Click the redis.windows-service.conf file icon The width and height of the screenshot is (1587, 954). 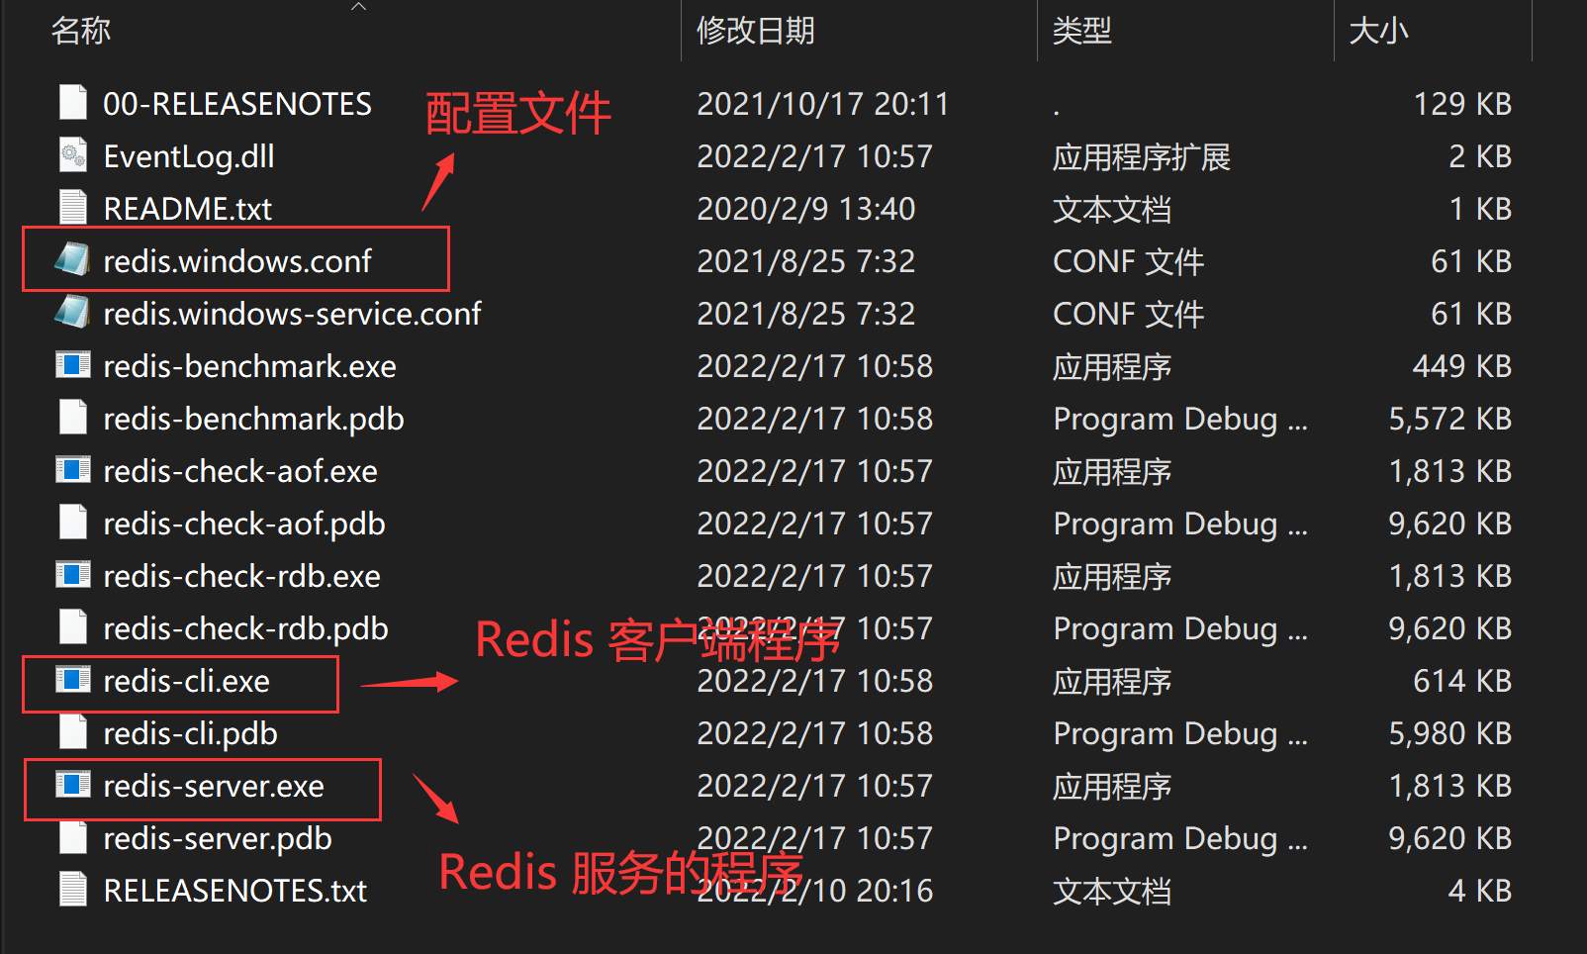pos(72,313)
